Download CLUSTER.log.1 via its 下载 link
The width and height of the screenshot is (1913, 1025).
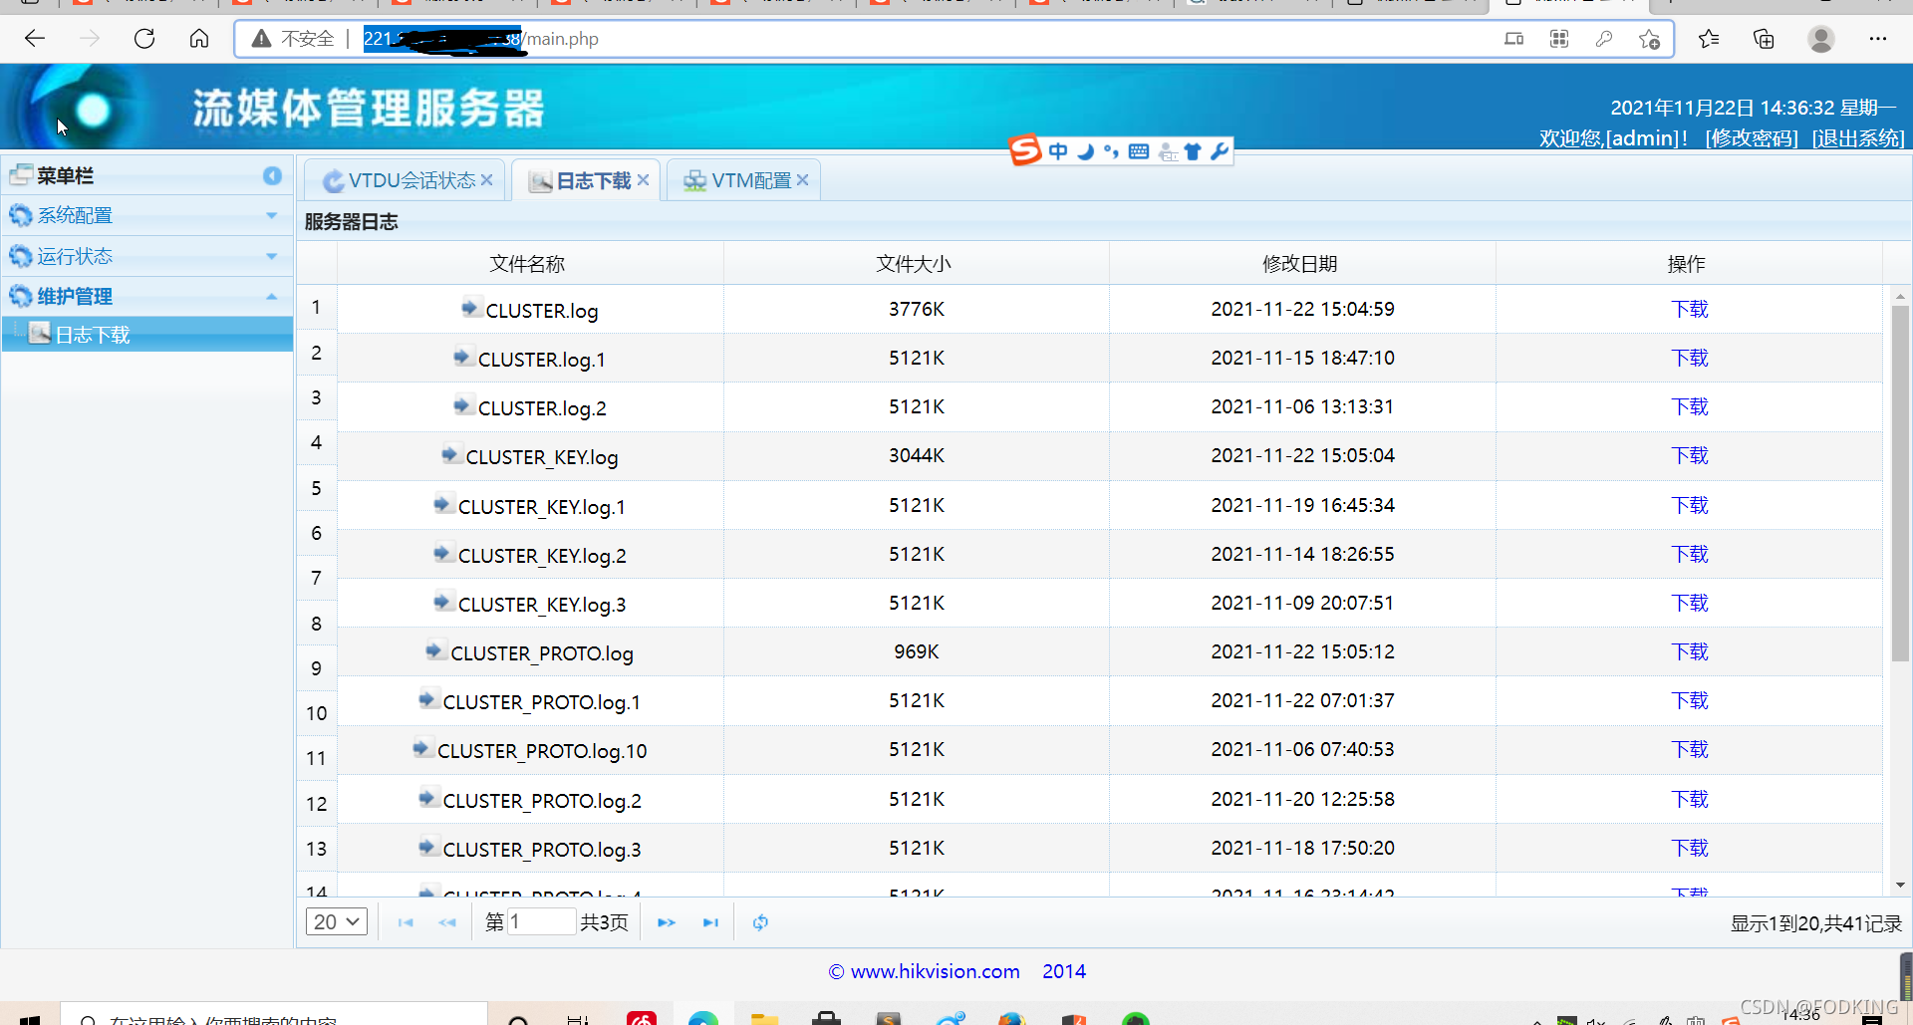1690,358
